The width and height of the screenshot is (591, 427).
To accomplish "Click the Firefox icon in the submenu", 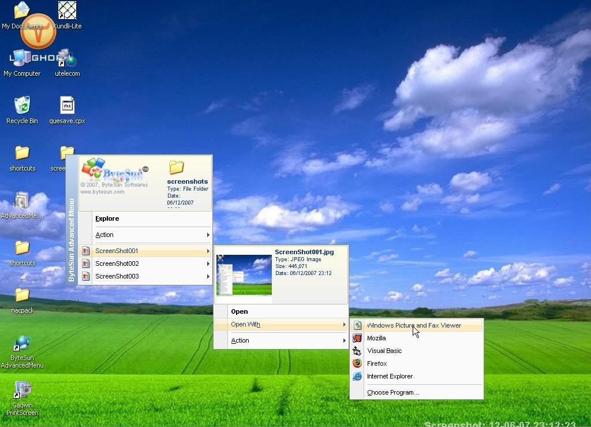I will coord(357,363).
